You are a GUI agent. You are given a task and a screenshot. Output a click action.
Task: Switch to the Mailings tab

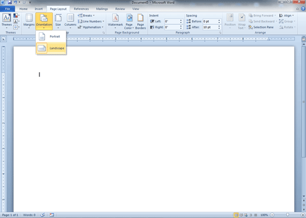[x=102, y=9]
